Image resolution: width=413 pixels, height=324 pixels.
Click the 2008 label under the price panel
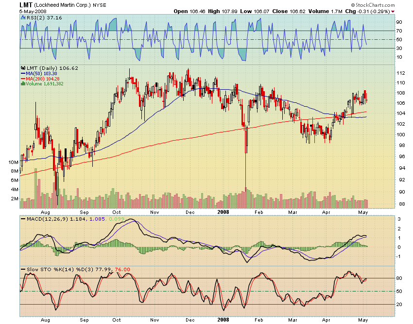pyautogui.click(x=223, y=212)
